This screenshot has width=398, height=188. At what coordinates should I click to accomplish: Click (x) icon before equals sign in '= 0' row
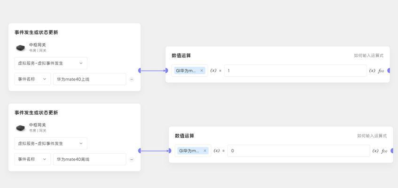(x=217, y=151)
